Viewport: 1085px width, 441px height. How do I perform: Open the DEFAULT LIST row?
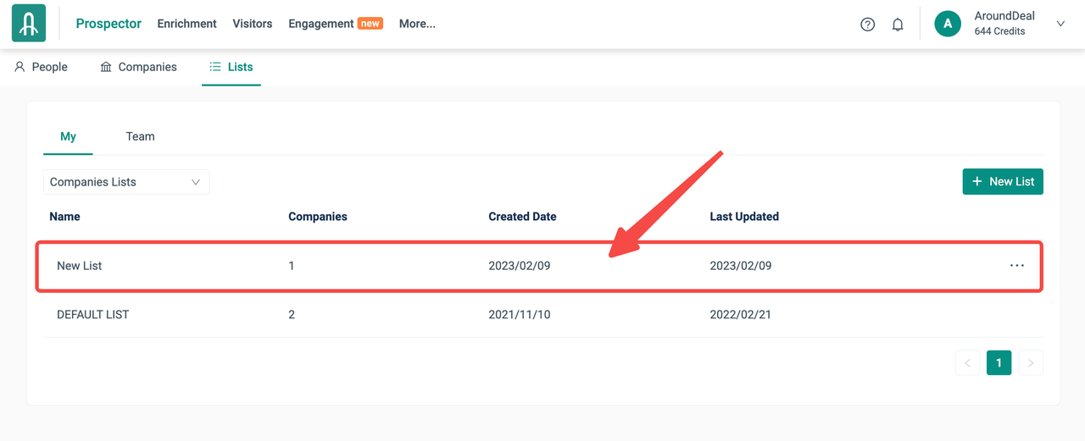[x=93, y=314]
